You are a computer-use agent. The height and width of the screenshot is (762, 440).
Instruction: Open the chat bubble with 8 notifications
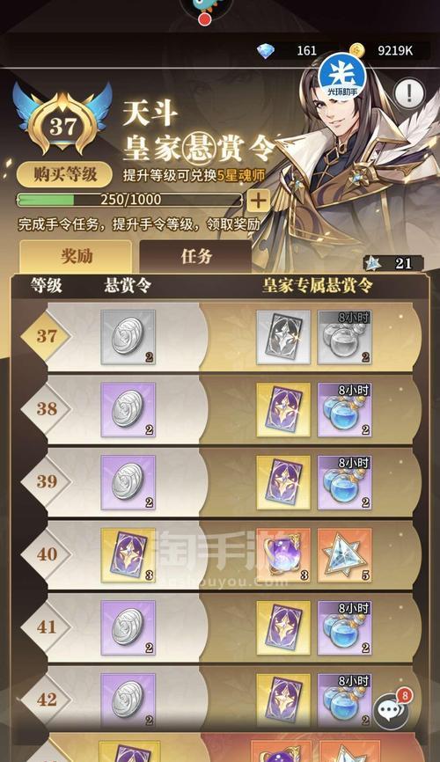point(392,711)
